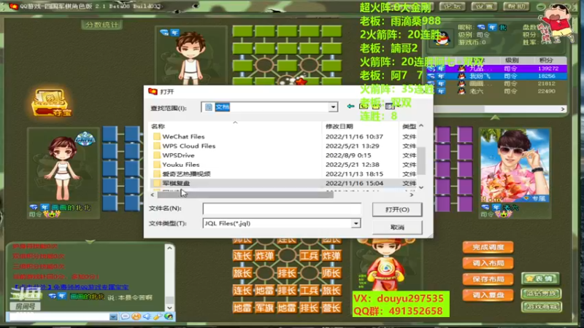Open the view menu icon in the dialog toolbar
This screenshot has width=584, height=328.
coord(391,106)
